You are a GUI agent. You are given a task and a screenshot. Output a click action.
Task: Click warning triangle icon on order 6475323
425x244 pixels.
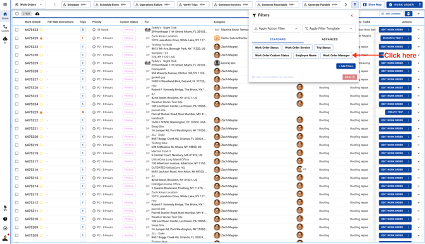point(41,112)
